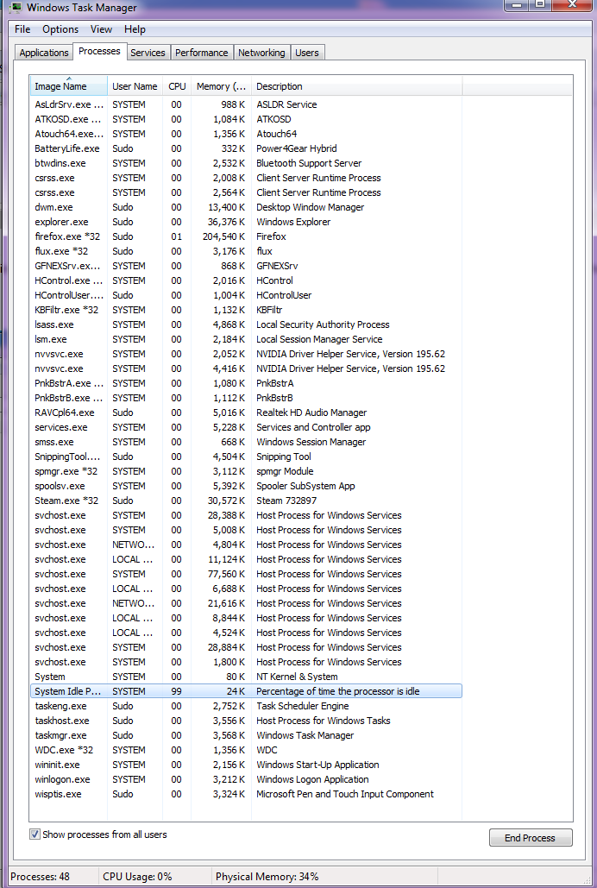Select the WDC.exe *32 process
The width and height of the screenshot is (597, 888).
pos(246,751)
